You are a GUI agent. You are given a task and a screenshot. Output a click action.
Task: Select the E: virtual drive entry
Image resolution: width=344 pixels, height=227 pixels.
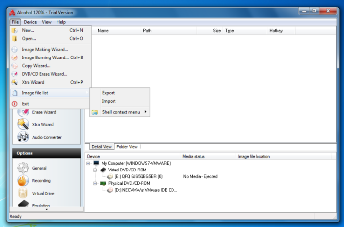[x=139, y=176]
